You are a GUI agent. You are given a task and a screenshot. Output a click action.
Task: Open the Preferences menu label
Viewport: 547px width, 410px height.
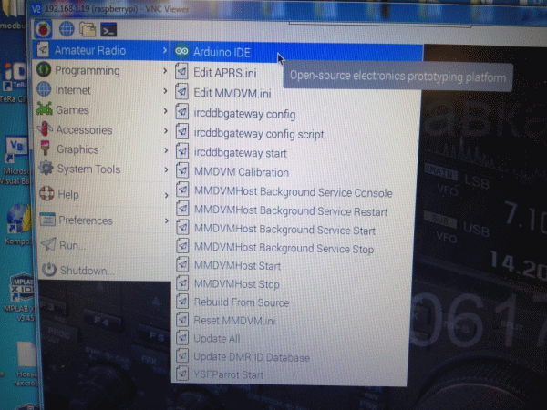[86, 220]
